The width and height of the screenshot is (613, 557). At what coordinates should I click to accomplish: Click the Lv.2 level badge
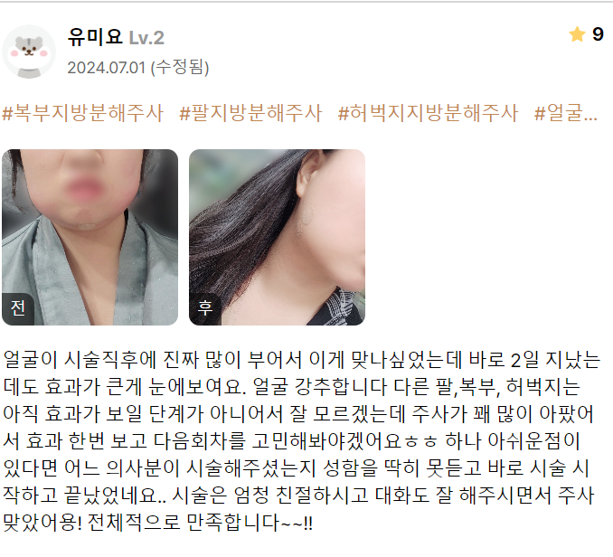[146, 38]
